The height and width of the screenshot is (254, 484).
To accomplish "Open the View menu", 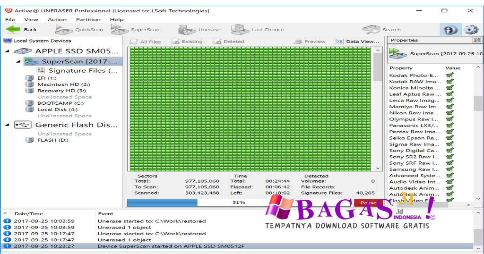I will [31, 19].
